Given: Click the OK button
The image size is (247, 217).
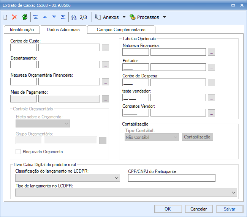Looking at the screenshot, I should tap(168, 209).
